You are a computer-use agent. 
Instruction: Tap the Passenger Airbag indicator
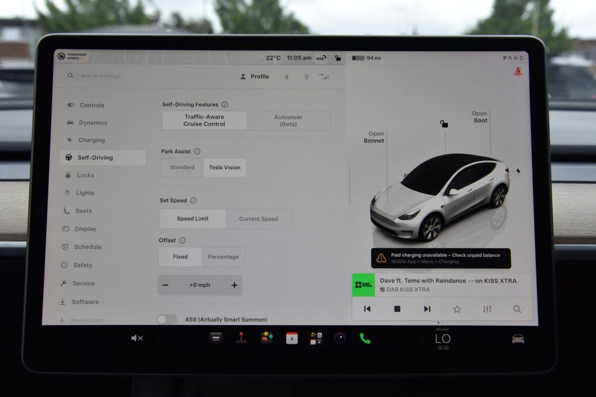[x=72, y=56]
